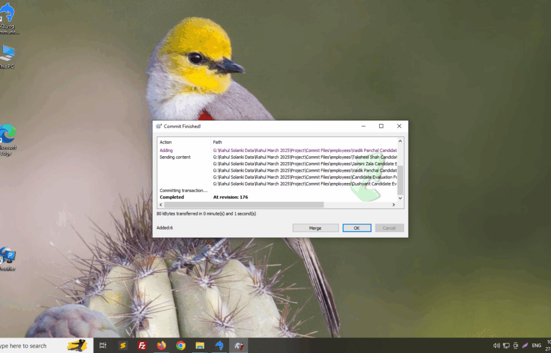
Task: Click the Path column header
Action: click(217, 142)
